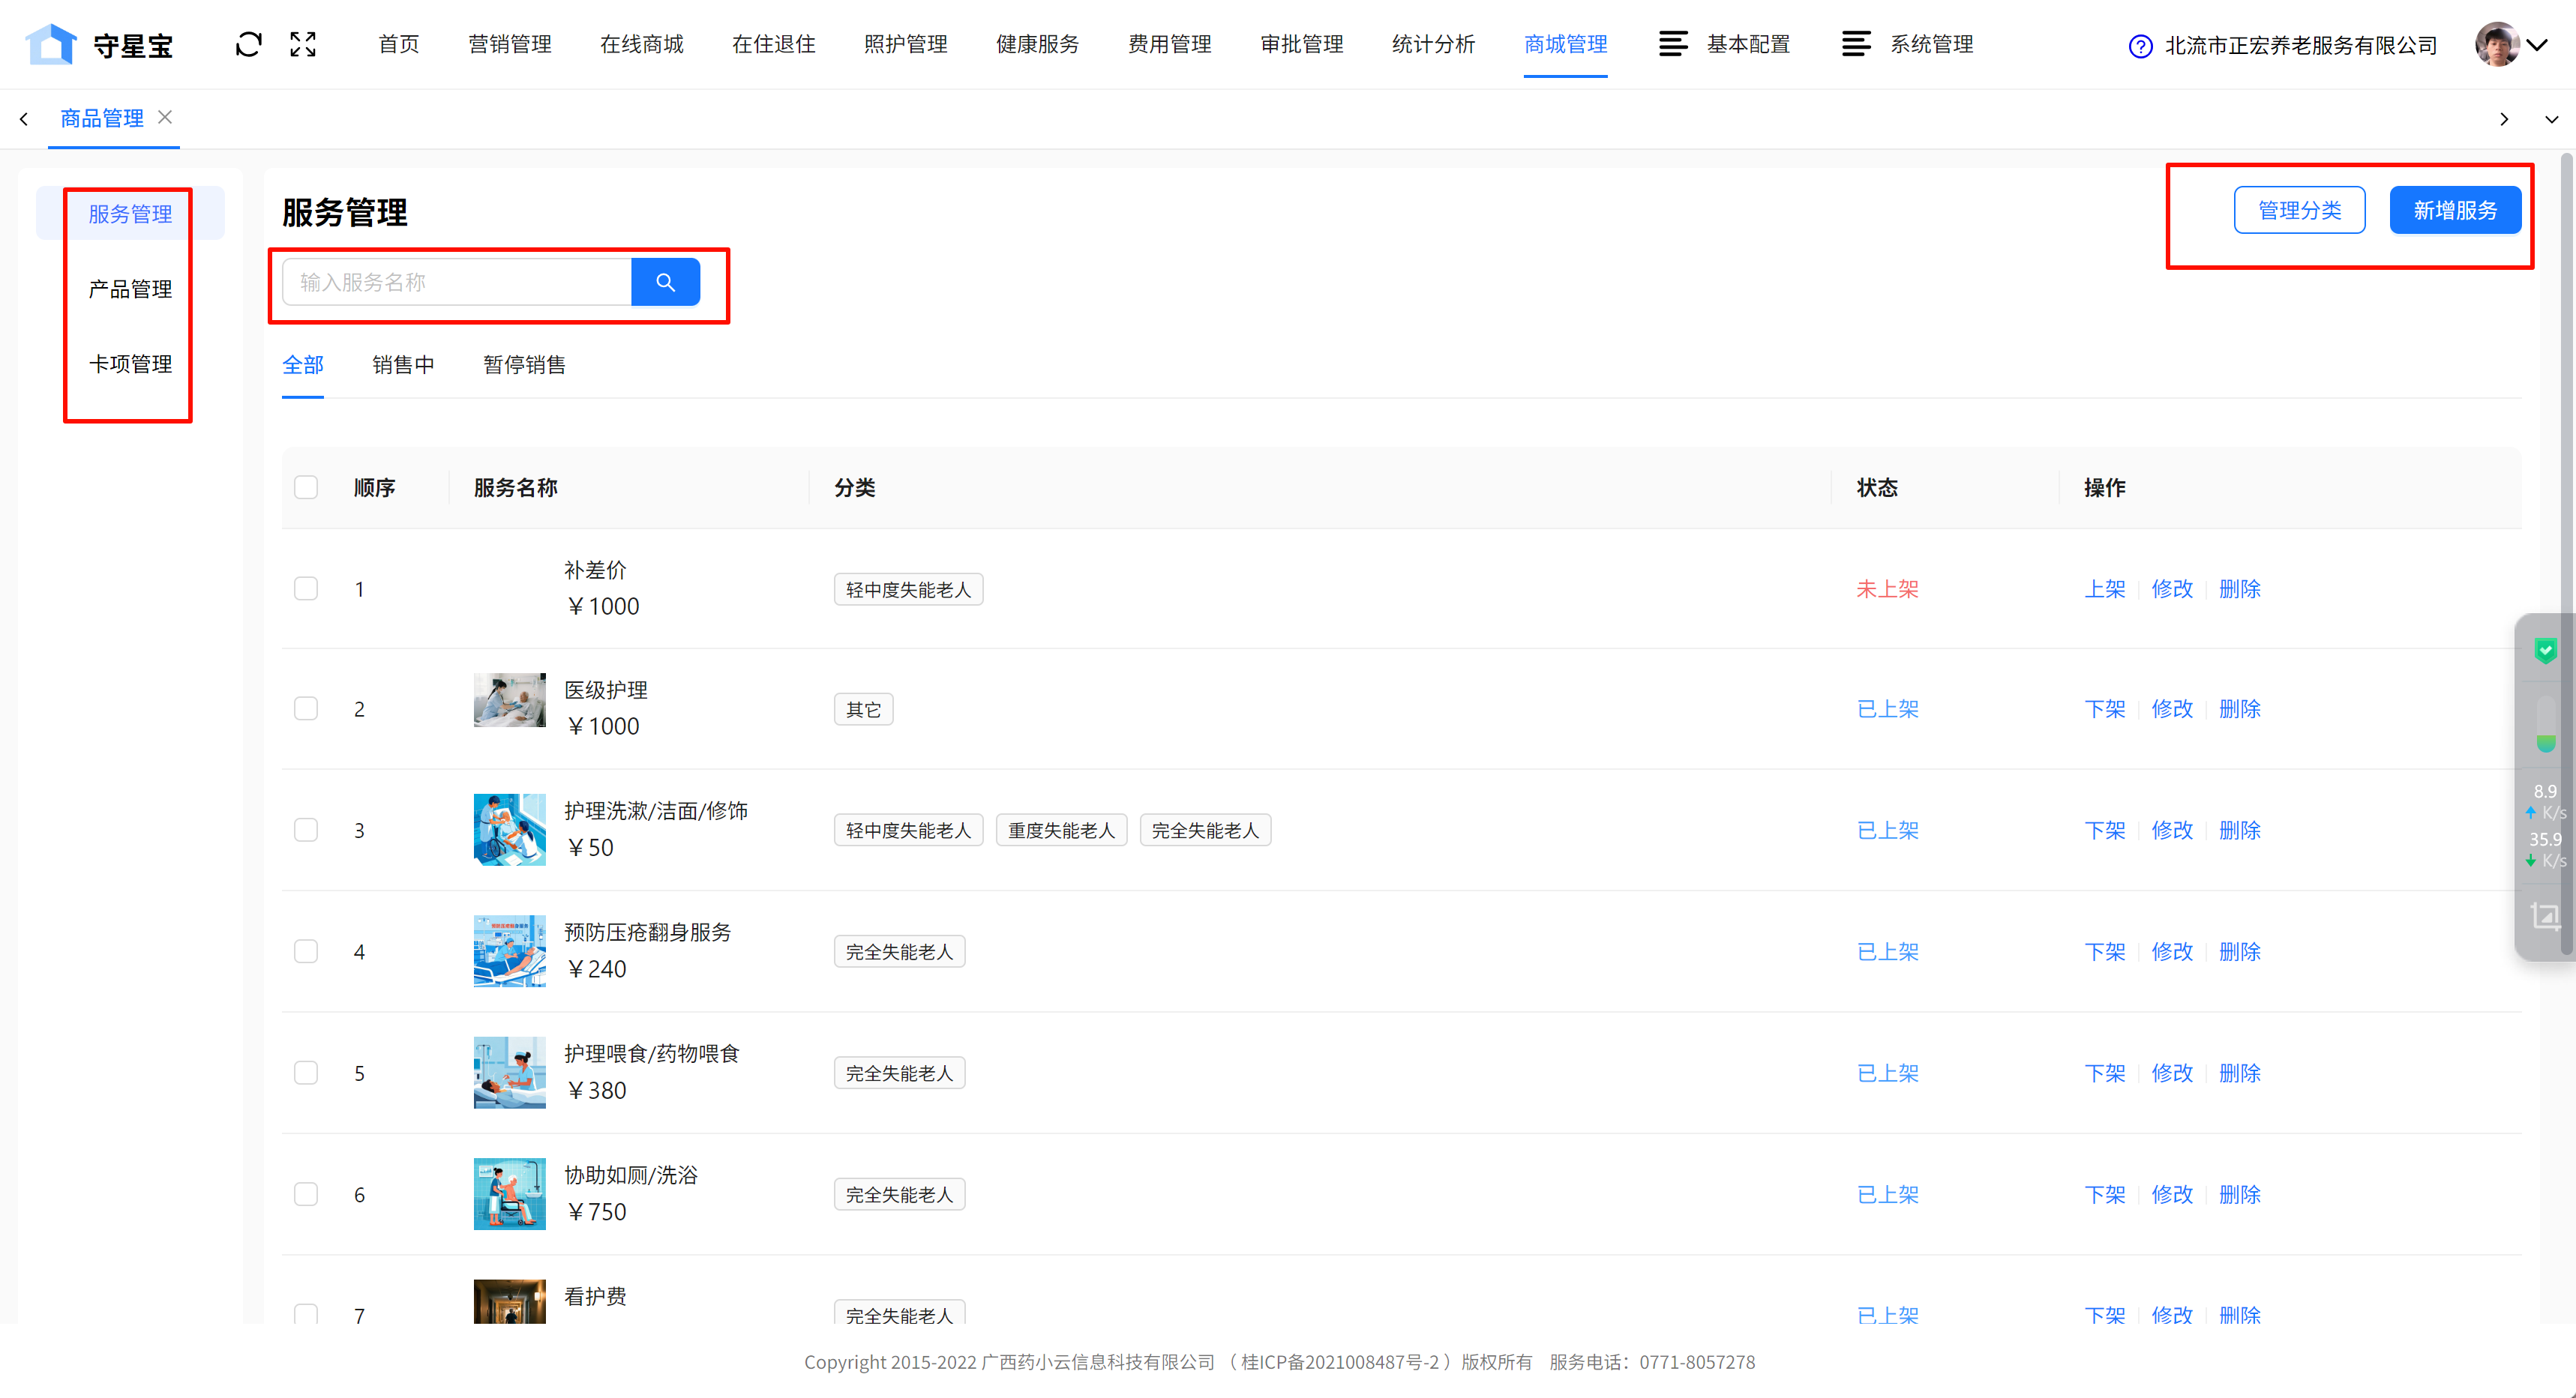Switch to the 销售中 tab
Image resolution: width=2576 pixels, height=1398 pixels.
[x=403, y=365]
